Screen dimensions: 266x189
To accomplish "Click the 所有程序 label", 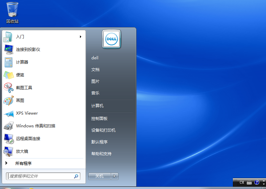I will tap(23, 163).
